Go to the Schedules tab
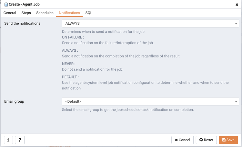The image size is (242, 147). click(45, 13)
